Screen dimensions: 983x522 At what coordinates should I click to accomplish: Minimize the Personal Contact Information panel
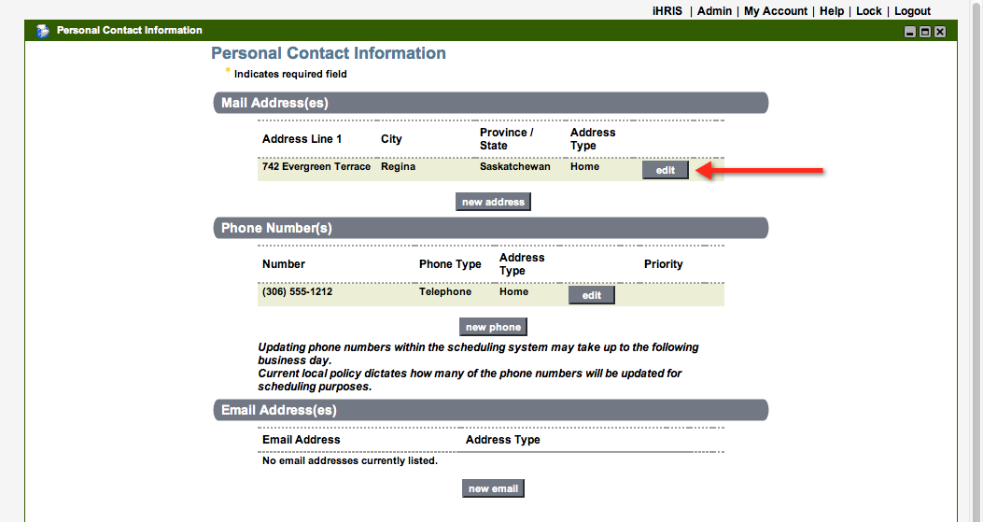click(909, 32)
